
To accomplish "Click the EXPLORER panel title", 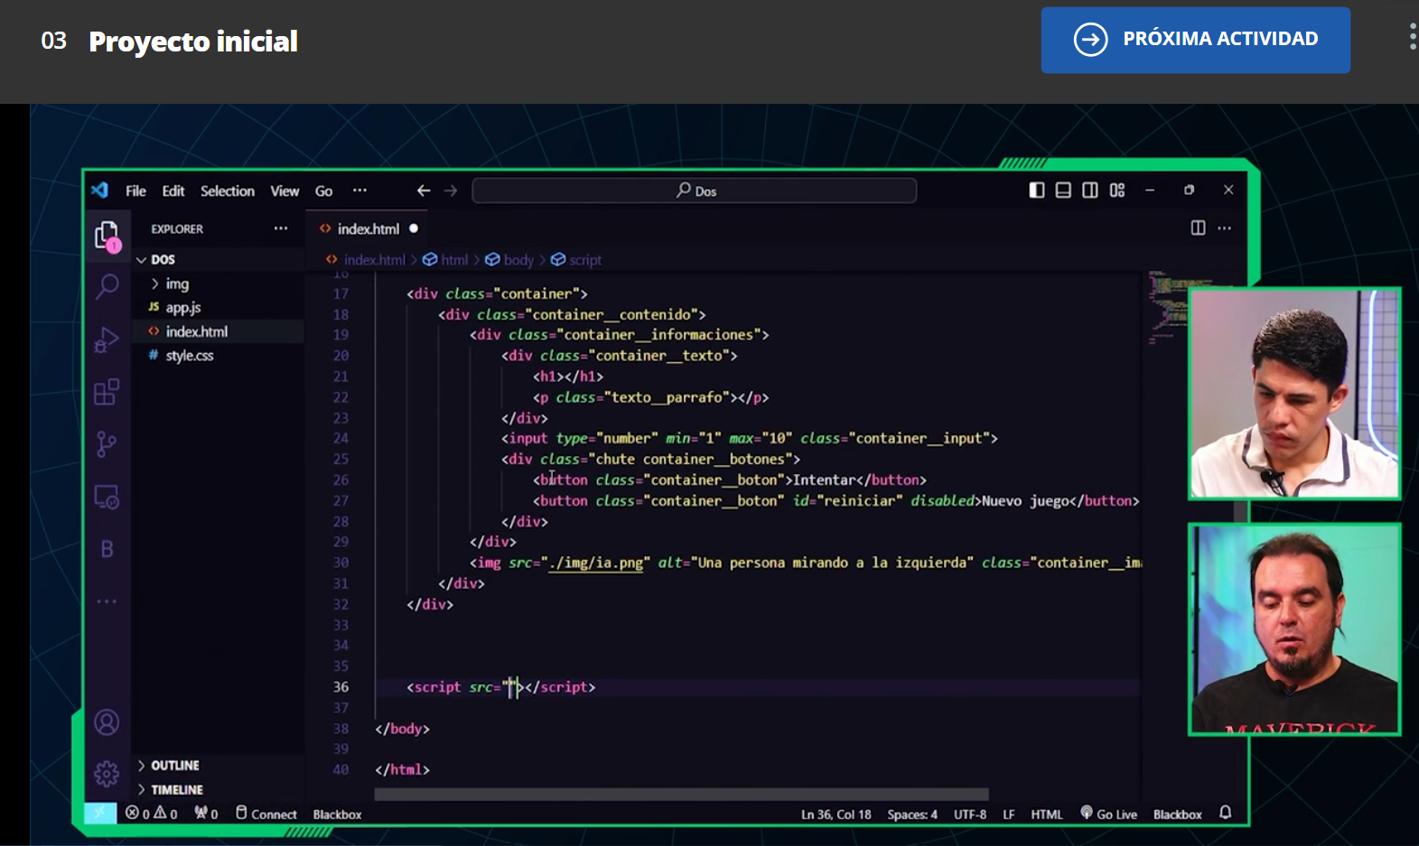I will [177, 228].
